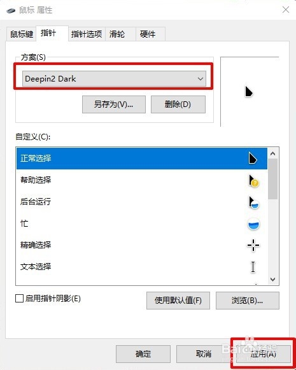The width and height of the screenshot is (296, 370).
Task: Switch to the 鼠标键 tab
Action: (22, 34)
